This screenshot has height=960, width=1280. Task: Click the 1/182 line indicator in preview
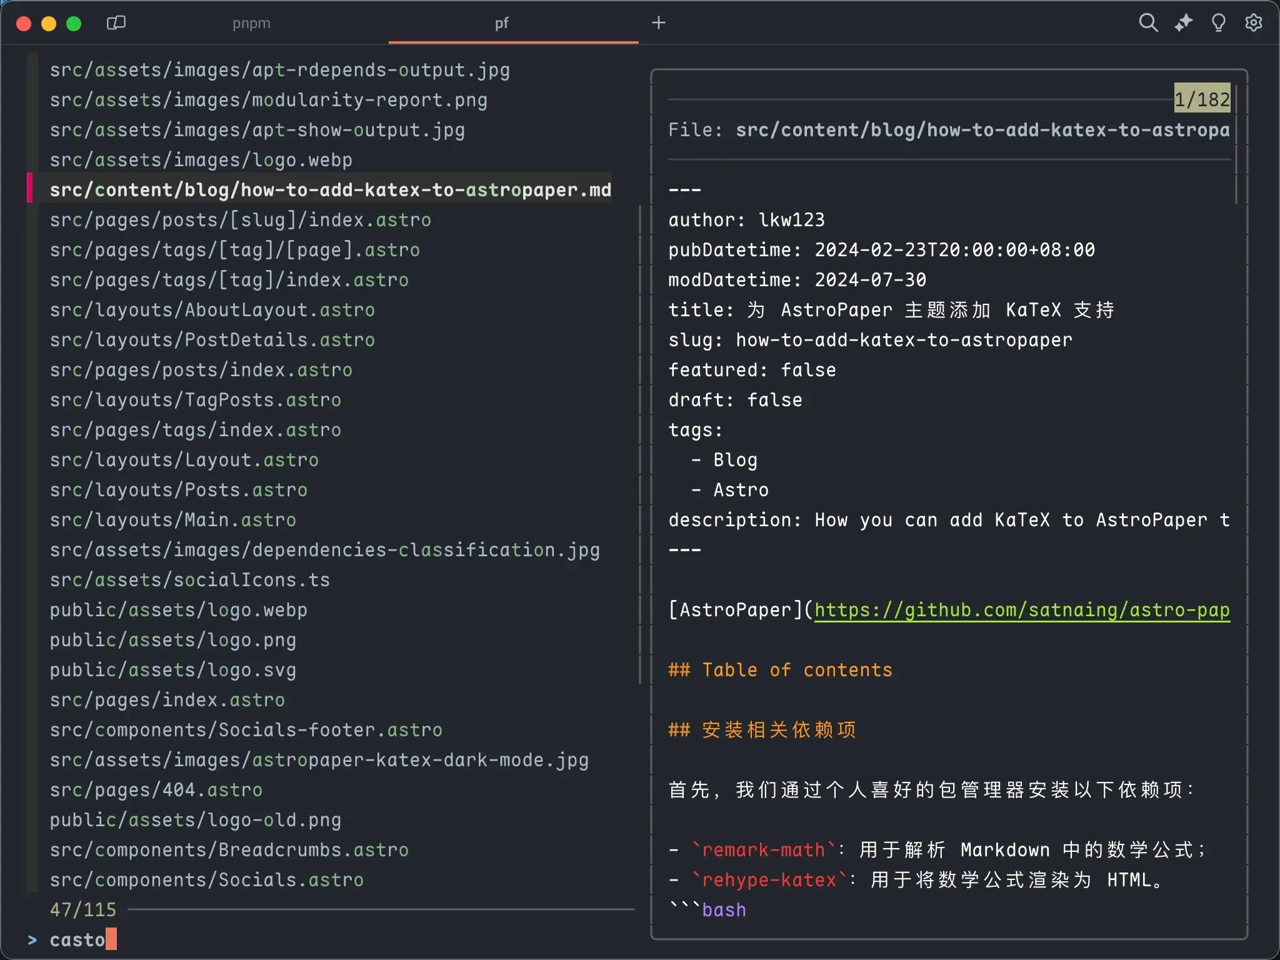pos(1201,99)
